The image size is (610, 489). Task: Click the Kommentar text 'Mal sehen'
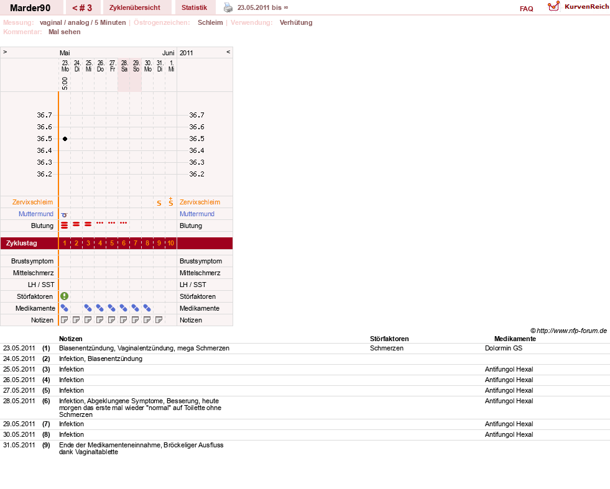click(x=65, y=32)
